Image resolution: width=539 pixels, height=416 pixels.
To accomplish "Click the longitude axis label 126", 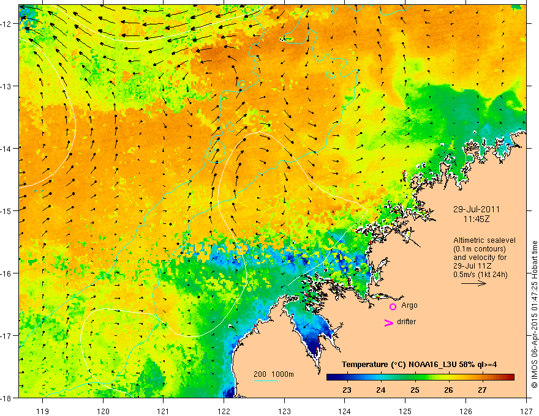I will click(466, 411).
